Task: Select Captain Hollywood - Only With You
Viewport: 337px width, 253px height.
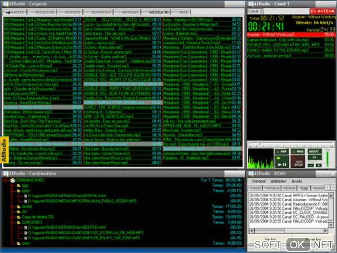Action: [x=291, y=40]
